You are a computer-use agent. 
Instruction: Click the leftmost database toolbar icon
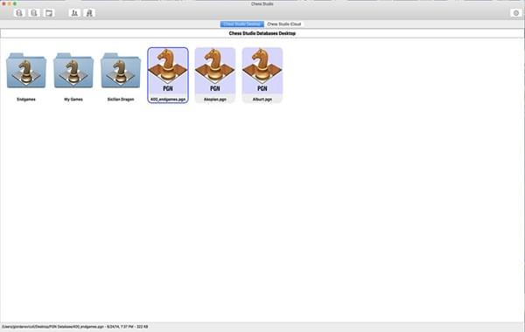pyautogui.click(x=19, y=13)
